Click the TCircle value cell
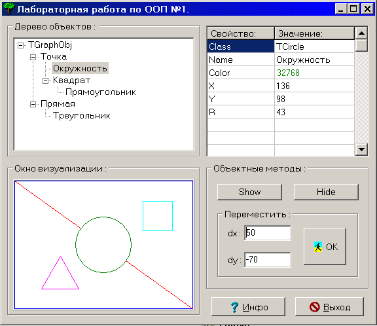Image resolution: width=377 pixels, height=326 pixels. pos(314,46)
